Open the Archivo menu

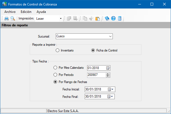(10, 12)
